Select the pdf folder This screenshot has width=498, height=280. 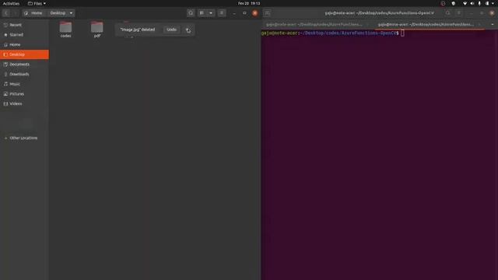pyautogui.click(x=97, y=30)
